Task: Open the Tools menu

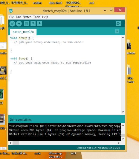Action: point(37,17)
